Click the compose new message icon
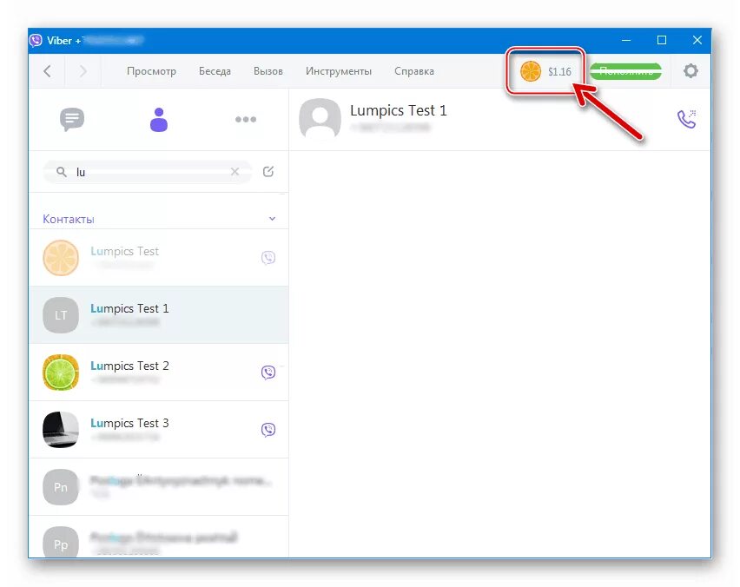740x587 pixels. pos(268,171)
